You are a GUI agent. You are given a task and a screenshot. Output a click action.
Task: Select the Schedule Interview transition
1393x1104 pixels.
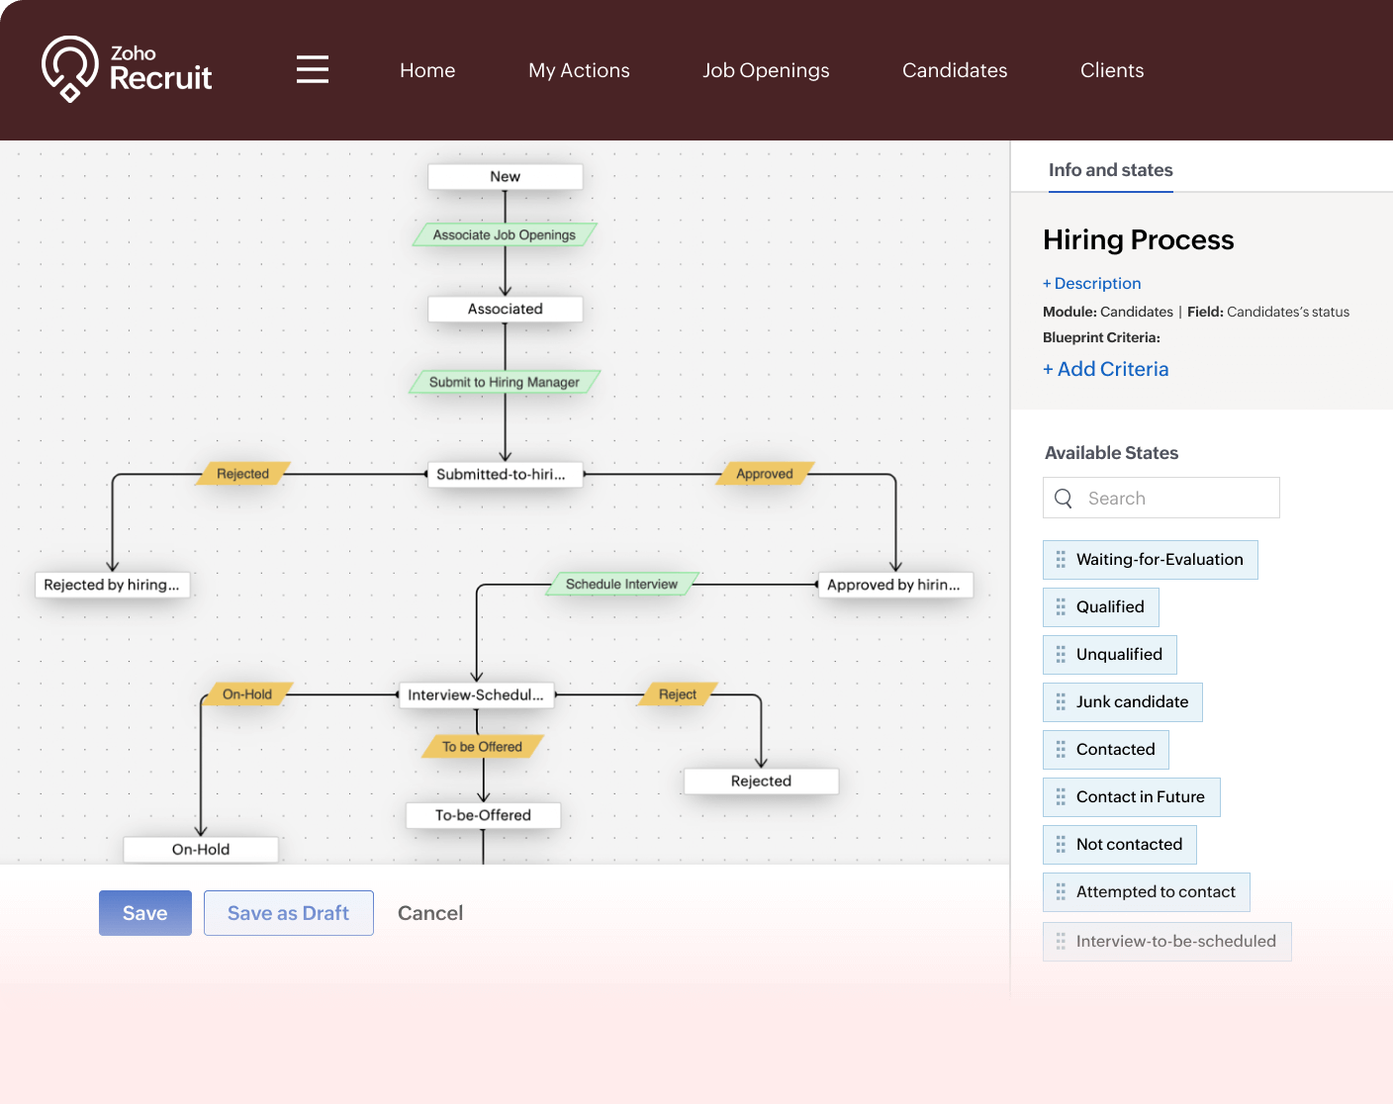(622, 585)
